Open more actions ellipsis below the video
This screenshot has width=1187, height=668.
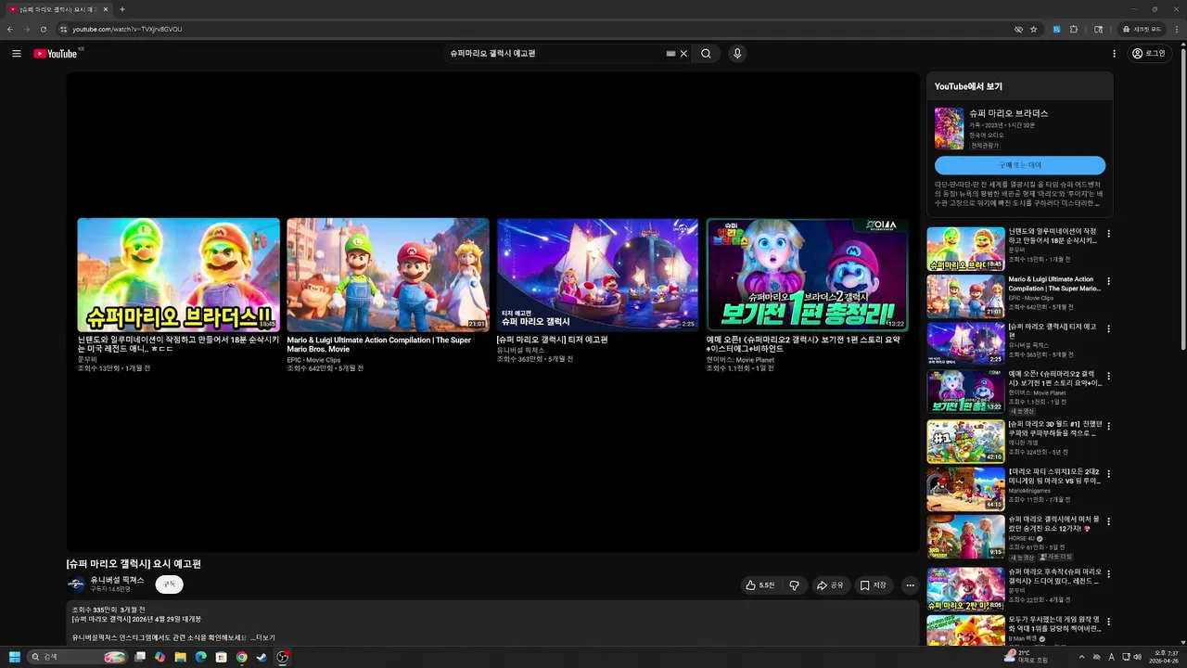click(910, 585)
